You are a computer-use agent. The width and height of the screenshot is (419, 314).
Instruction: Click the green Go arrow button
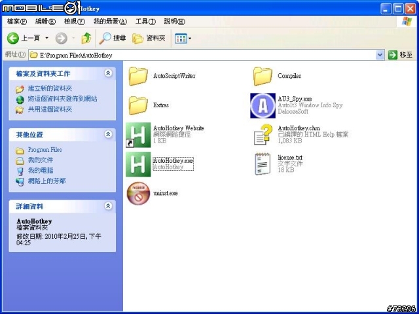(x=393, y=55)
